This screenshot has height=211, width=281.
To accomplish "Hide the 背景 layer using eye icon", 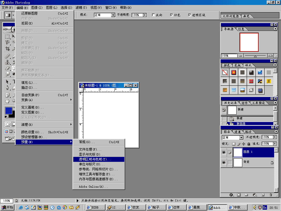I will 224,162.
